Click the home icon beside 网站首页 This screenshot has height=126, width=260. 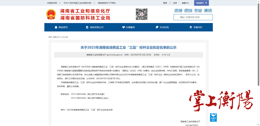pyautogui.click(x=56, y=27)
